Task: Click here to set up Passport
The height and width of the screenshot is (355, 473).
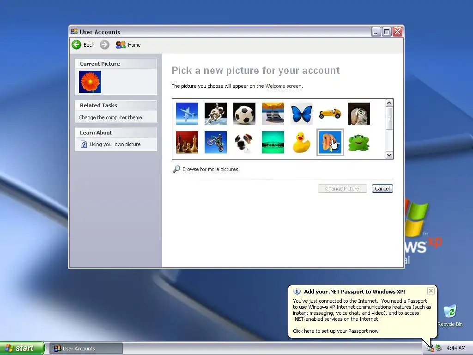Action: (335, 331)
